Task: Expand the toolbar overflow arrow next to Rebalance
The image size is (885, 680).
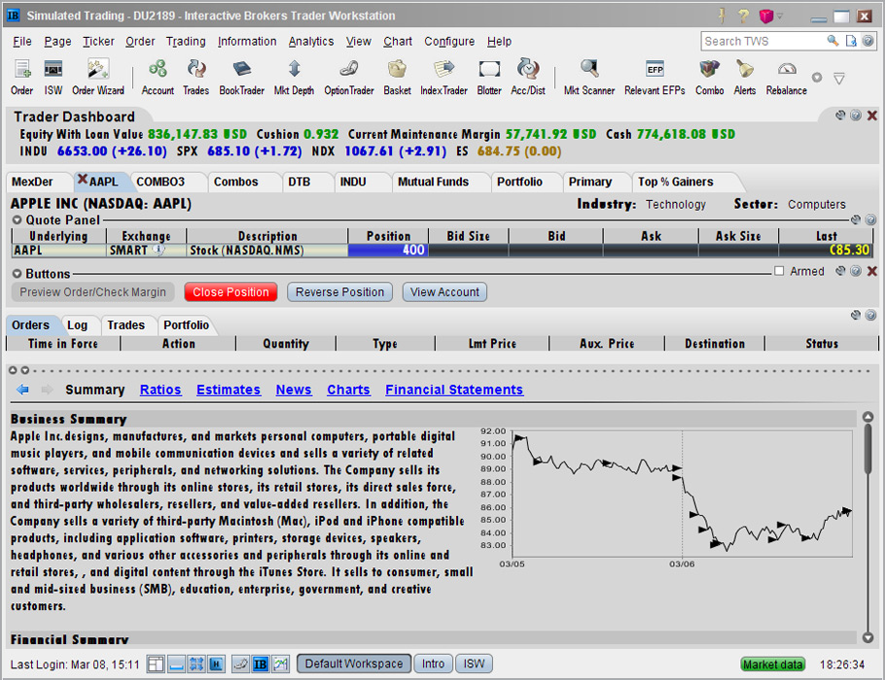Action: tap(839, 79)
